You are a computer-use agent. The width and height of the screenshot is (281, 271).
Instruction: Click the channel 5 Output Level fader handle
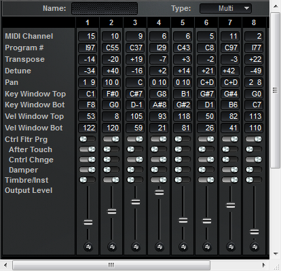[183, 220]
